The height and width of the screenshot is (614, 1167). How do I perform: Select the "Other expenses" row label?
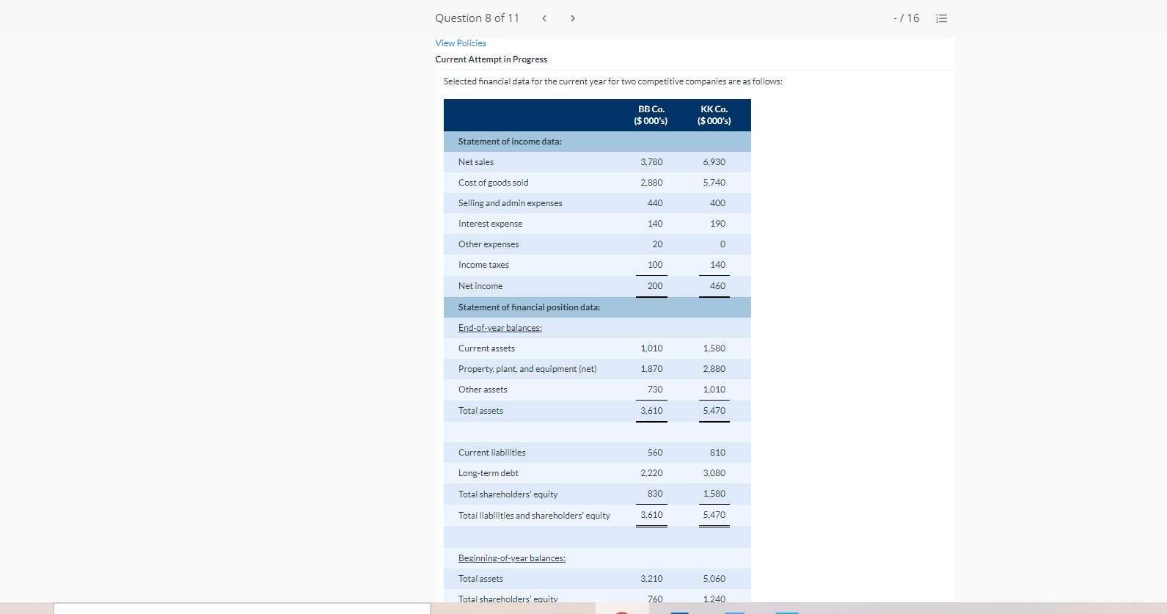489,244
